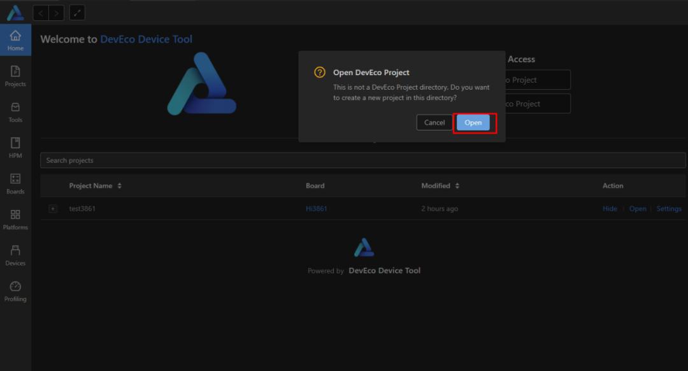Click Open action for test3861 row
The width and height of the screenshot is (688, 371).
tap(638, 209)
